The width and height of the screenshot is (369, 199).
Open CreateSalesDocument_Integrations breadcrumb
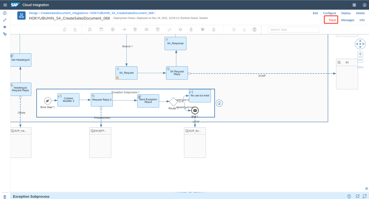64,13
